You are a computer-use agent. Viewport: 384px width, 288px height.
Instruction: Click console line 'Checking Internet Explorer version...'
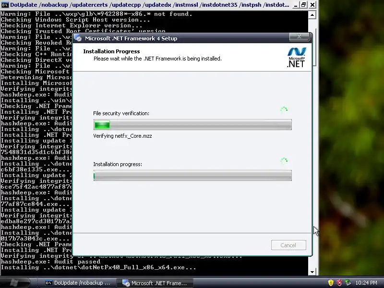pyautogui.click(x=71, y=25)
